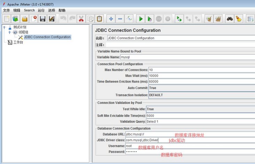The width and height of the screenshot is (255, 164).
Task: Start the test with green play icon
Action: tap(141, 19)
